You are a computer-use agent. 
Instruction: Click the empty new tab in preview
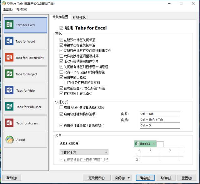point(160,144)
